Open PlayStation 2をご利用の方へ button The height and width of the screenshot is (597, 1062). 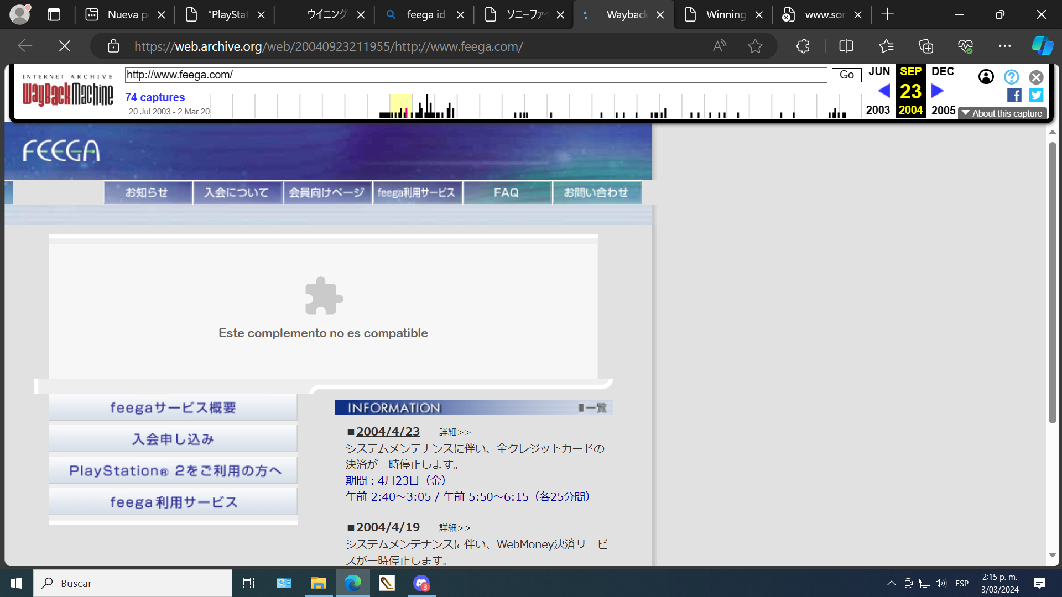[173, 470]
